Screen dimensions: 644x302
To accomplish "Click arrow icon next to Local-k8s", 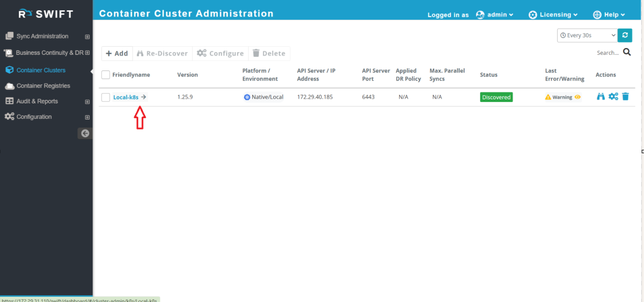I will pyautogui.click(x=143, y=97).
